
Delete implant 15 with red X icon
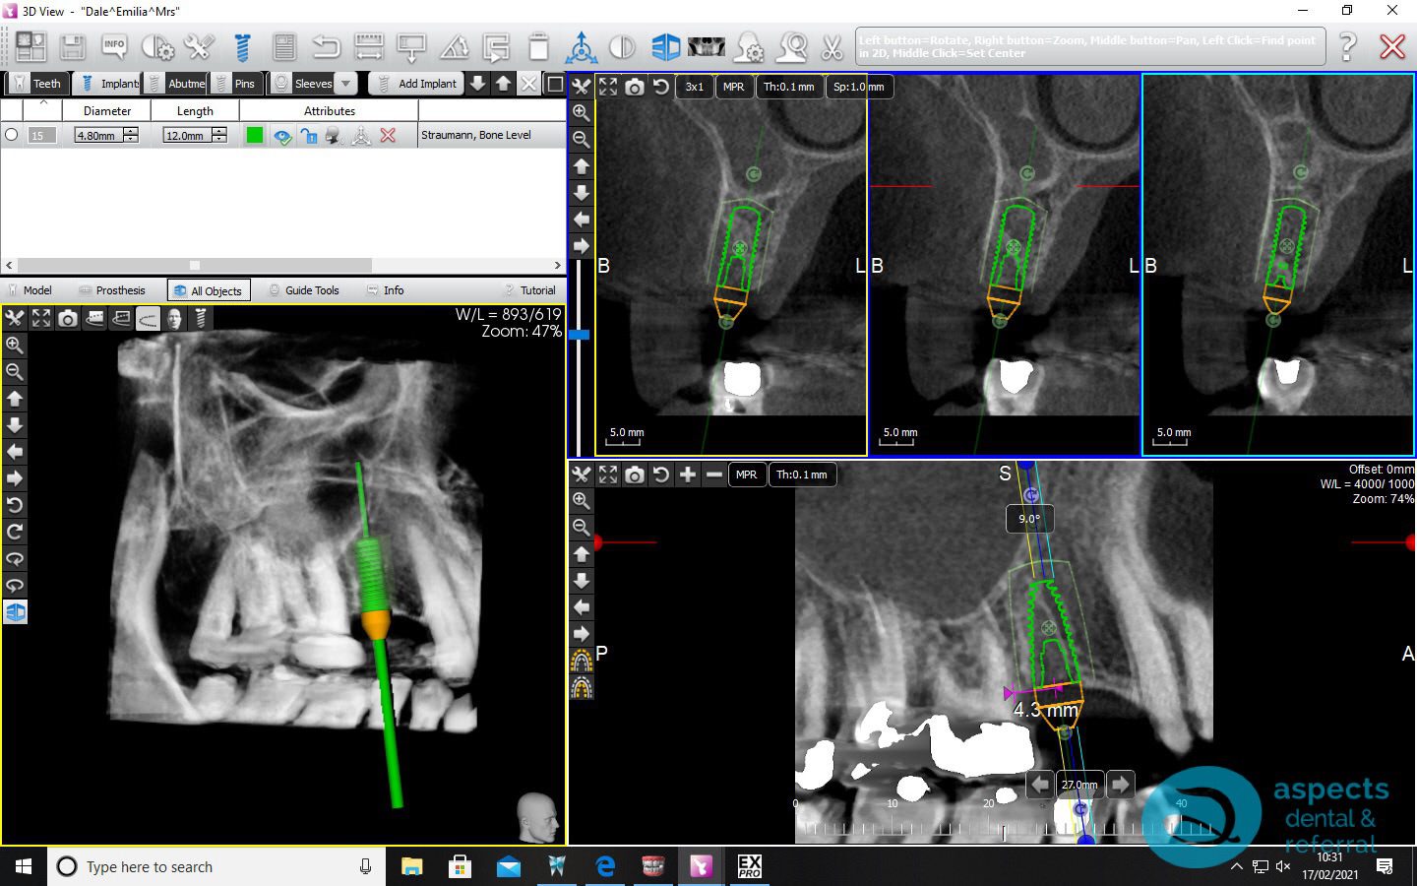click(388, 136)
